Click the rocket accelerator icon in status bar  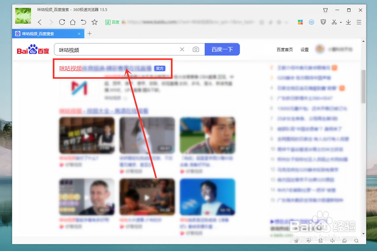click(297, 241)
